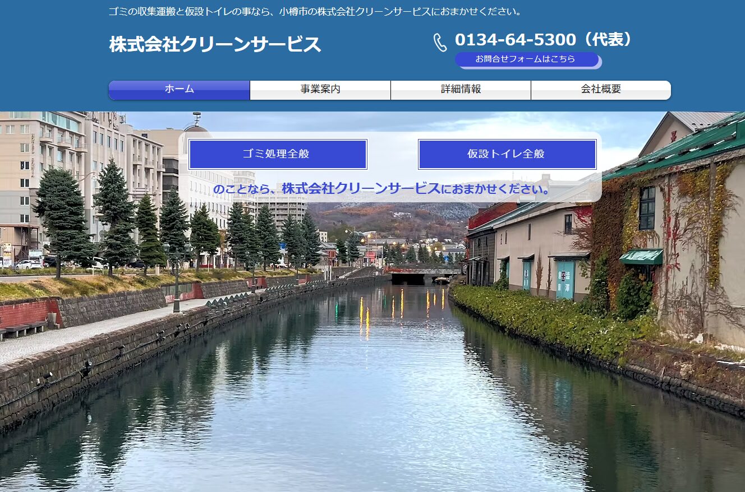Click the stone walkway along the left bank
Screen dimensions: 745x492
pyautogui.click(x=84, y=333)
